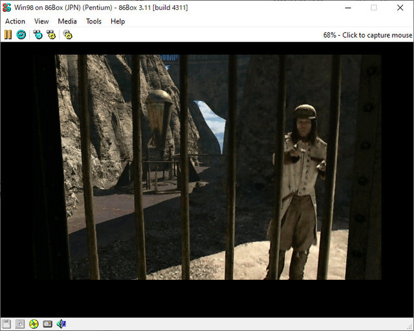Image resolution: width=414 pixels, height=331 pixels.
Task: Send Ctrl+Alt+Esc to the emulated machine
Action: tap(51, 34)
